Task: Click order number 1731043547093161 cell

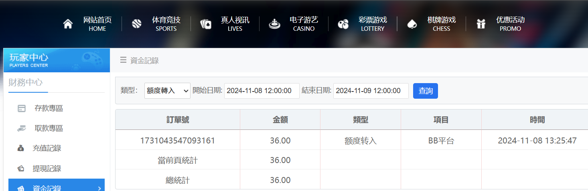Action: pyautogui.click(x=178, y=140)
